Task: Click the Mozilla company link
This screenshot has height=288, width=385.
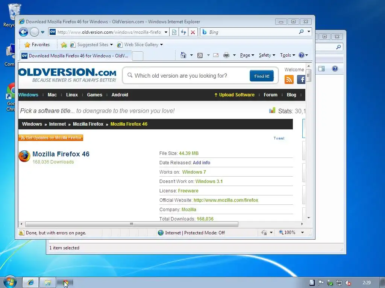Action: pyautogui.click(x=189, y=209)
